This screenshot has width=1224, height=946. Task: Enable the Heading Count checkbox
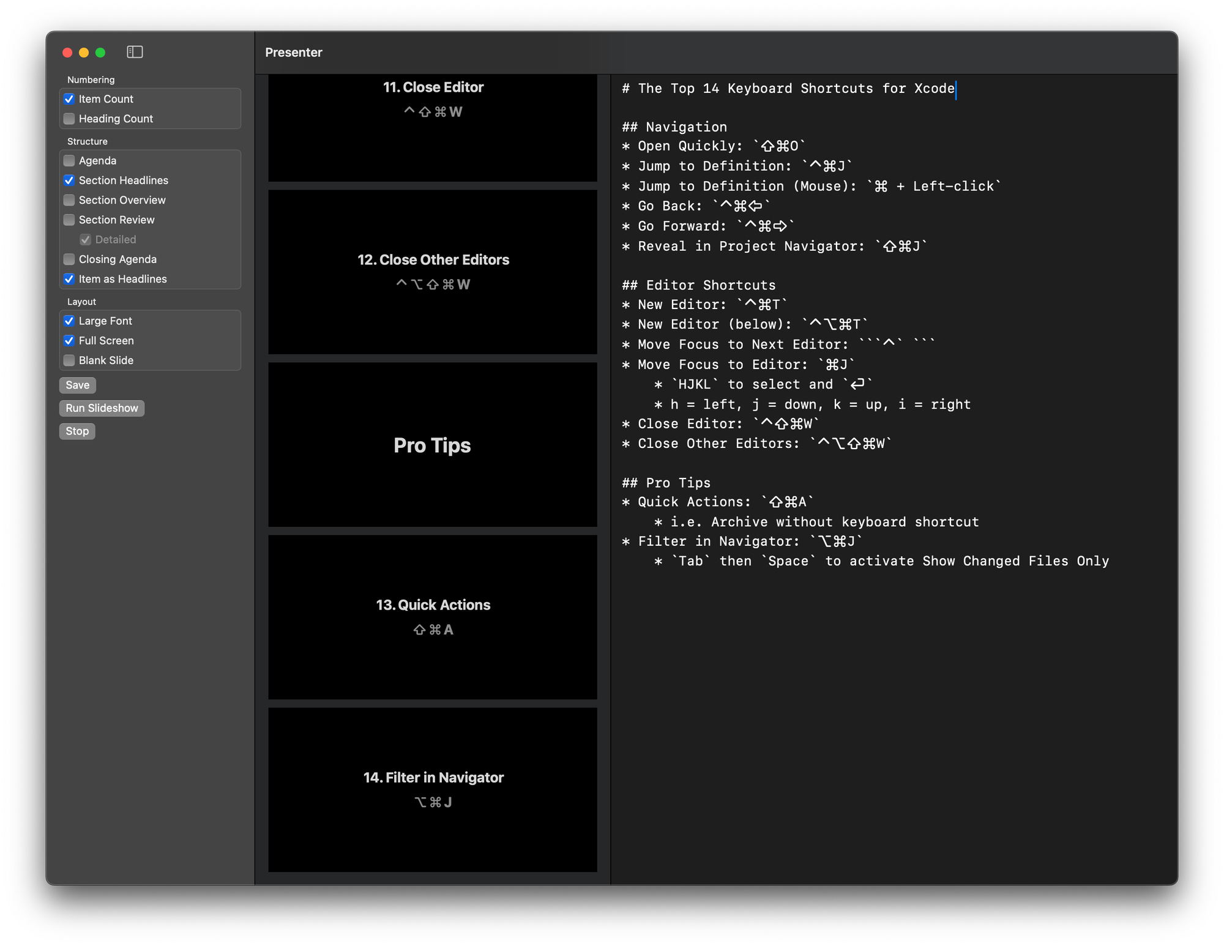[69, 119]
